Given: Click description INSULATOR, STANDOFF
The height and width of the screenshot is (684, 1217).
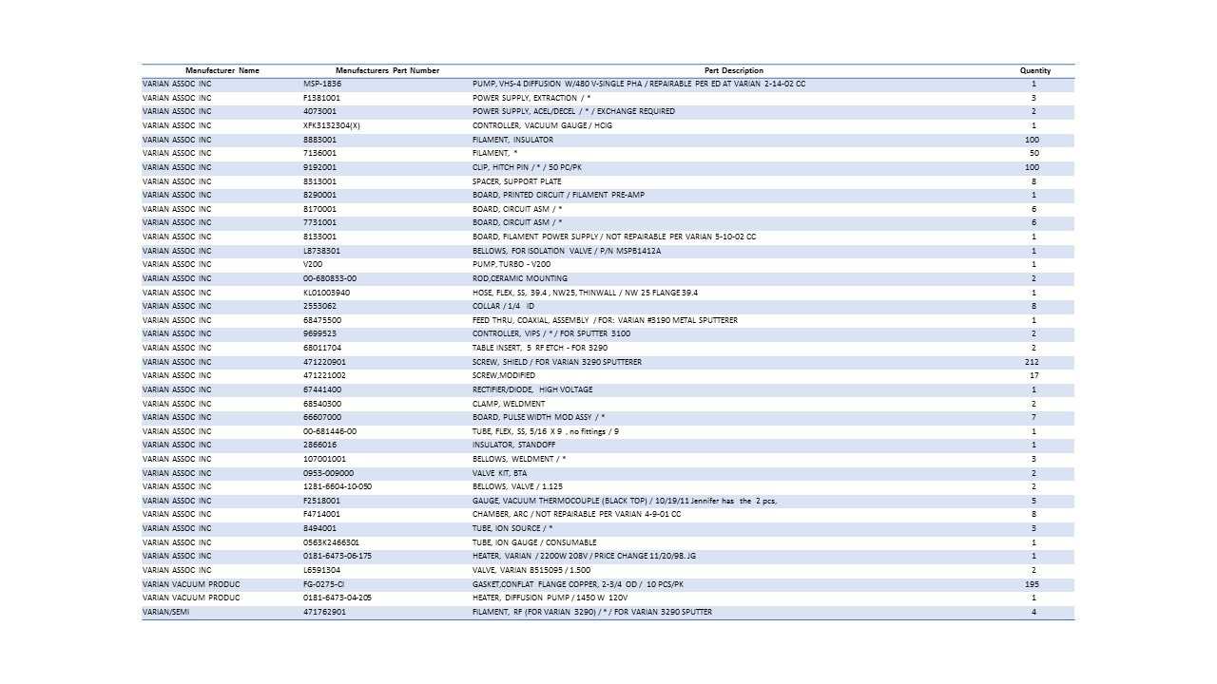Looking at the screenshot, I should (x=514, y=445).
